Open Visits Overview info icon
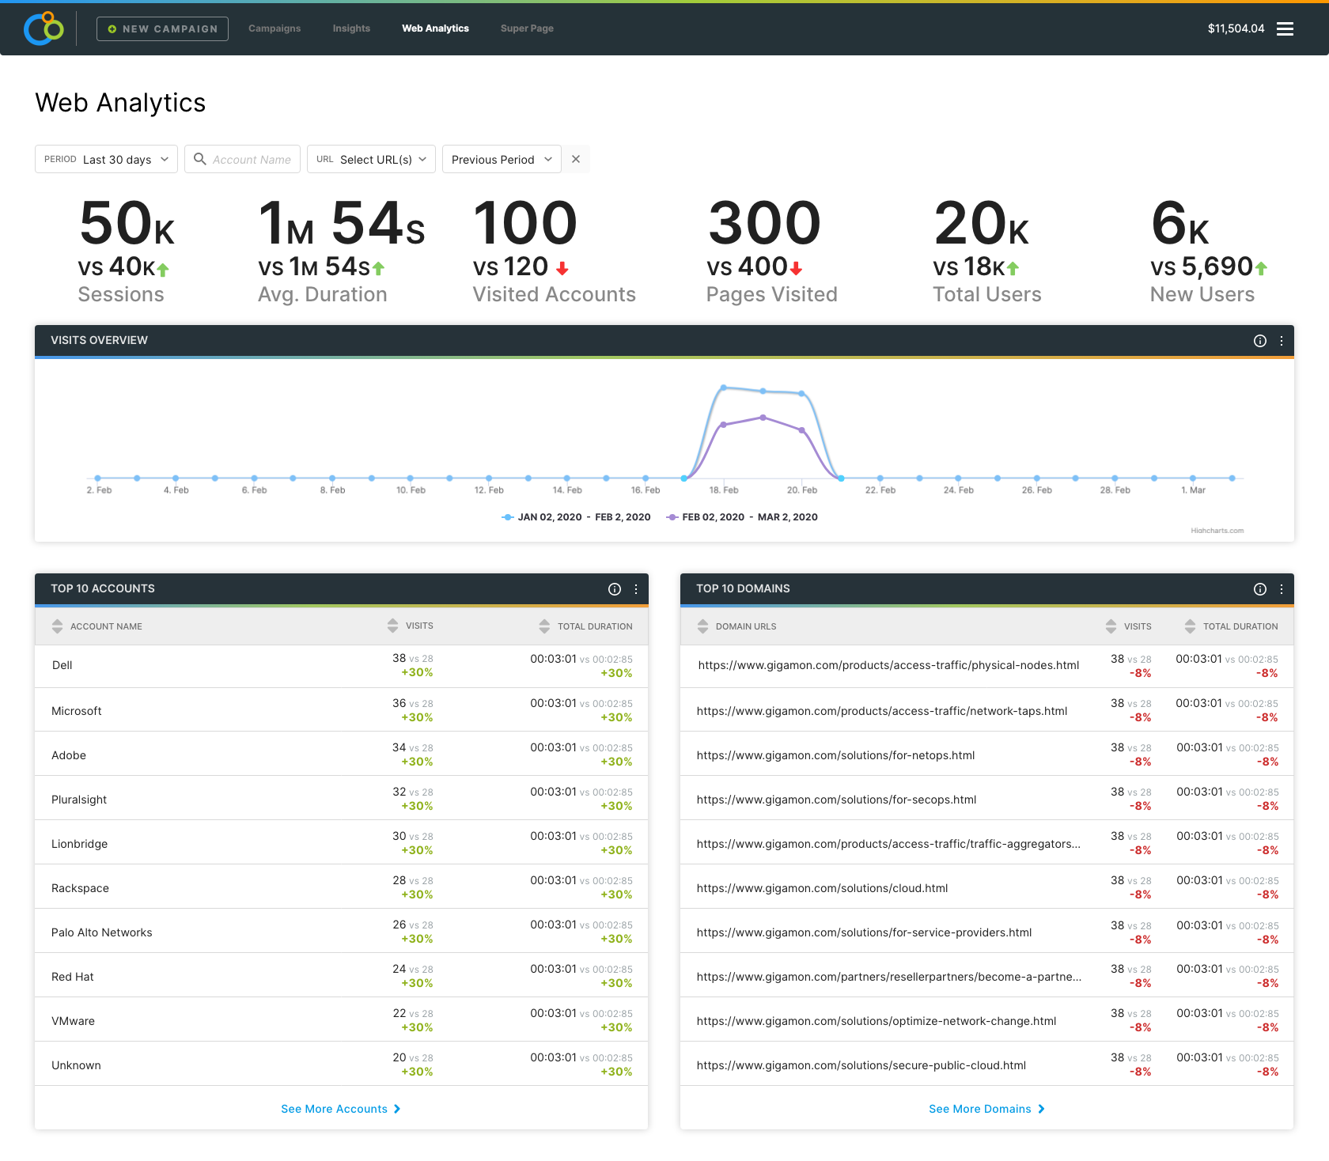 1260,341
